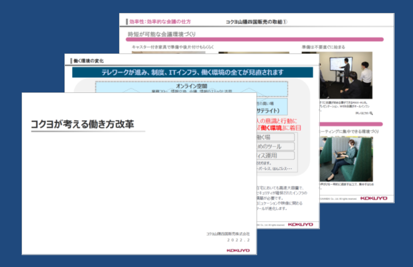Image resolution: width=413 pixels, height=267 pixels.
Task: Click the KOKUYO logo on the front slide
Action: 238,250
